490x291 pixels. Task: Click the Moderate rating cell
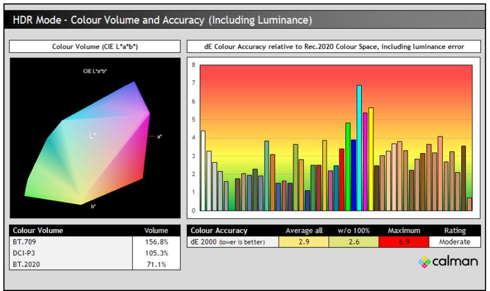[x=454, y=242]
